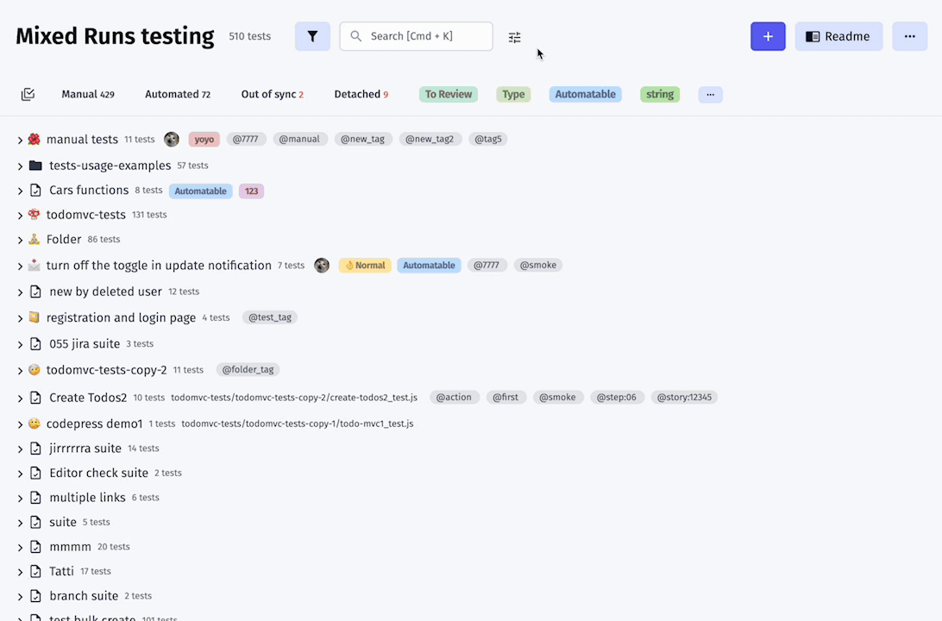Click into the Search field
Viewport: 942px width, 621px height.
pyautogui.click(x=417, y=36)
